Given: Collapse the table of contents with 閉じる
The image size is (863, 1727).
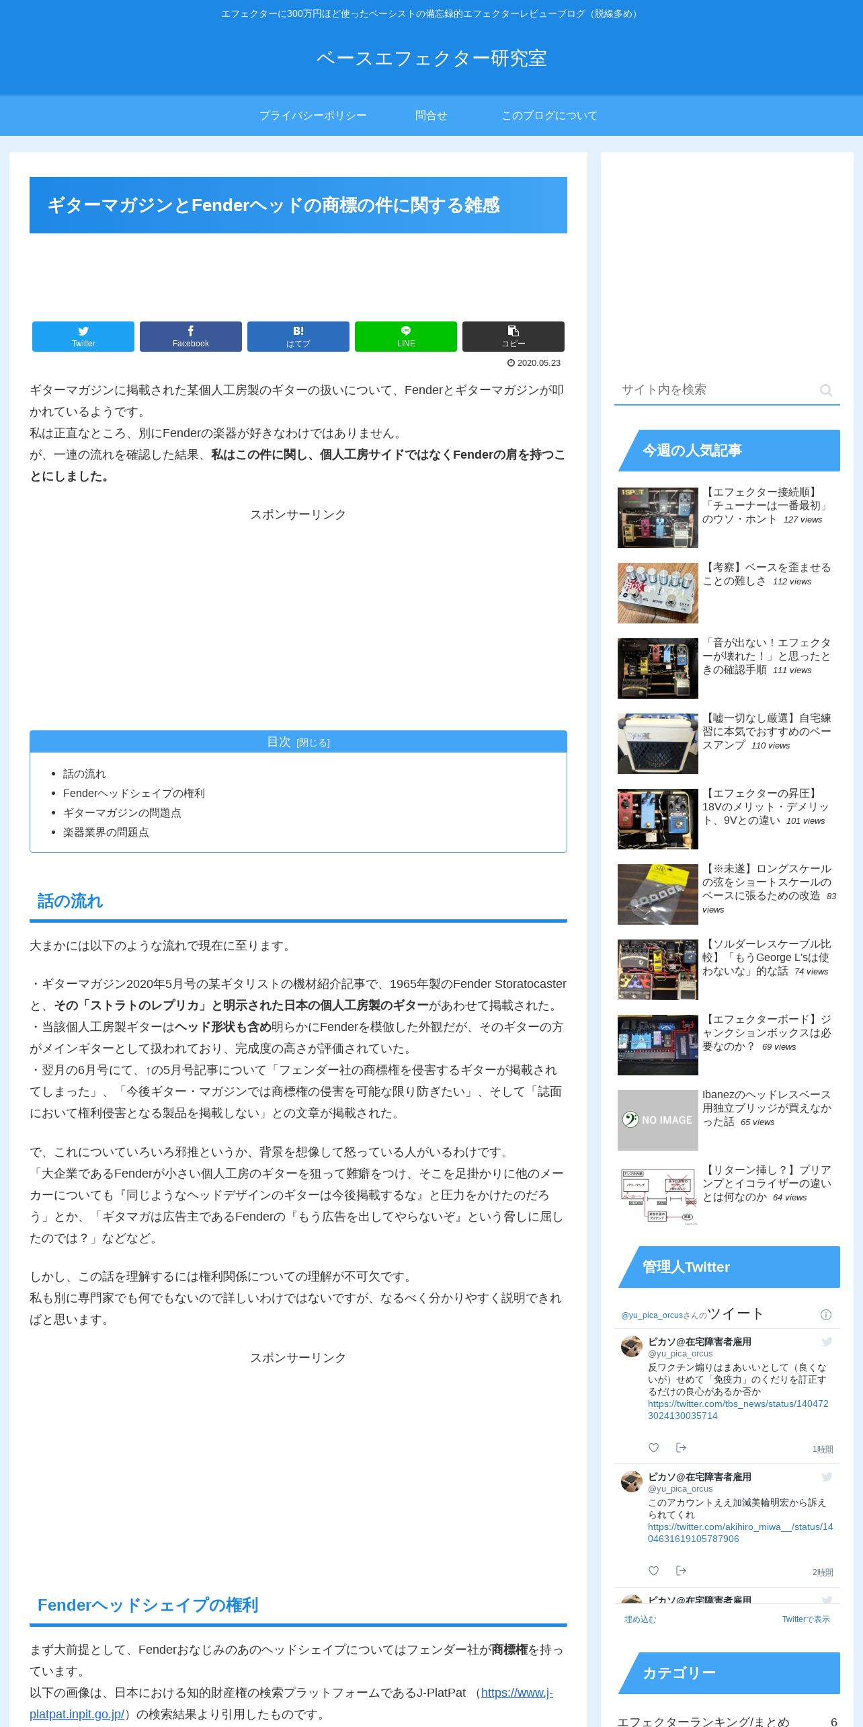Looking at the screenshot, I should point(313,743).
